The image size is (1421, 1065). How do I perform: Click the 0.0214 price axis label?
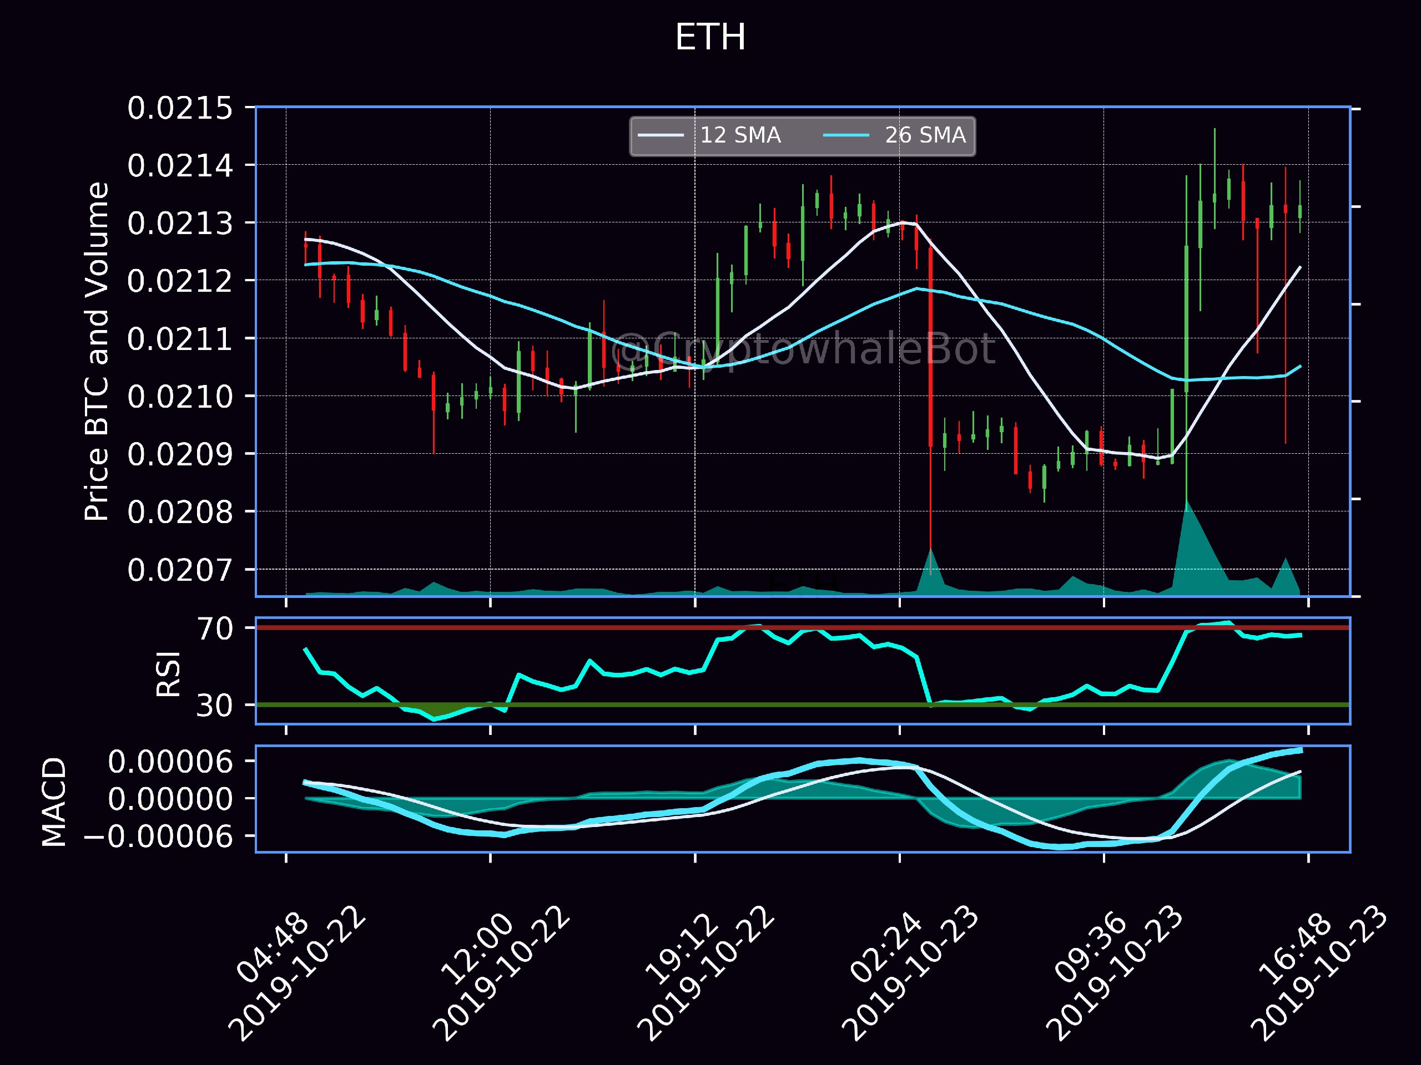180,166
